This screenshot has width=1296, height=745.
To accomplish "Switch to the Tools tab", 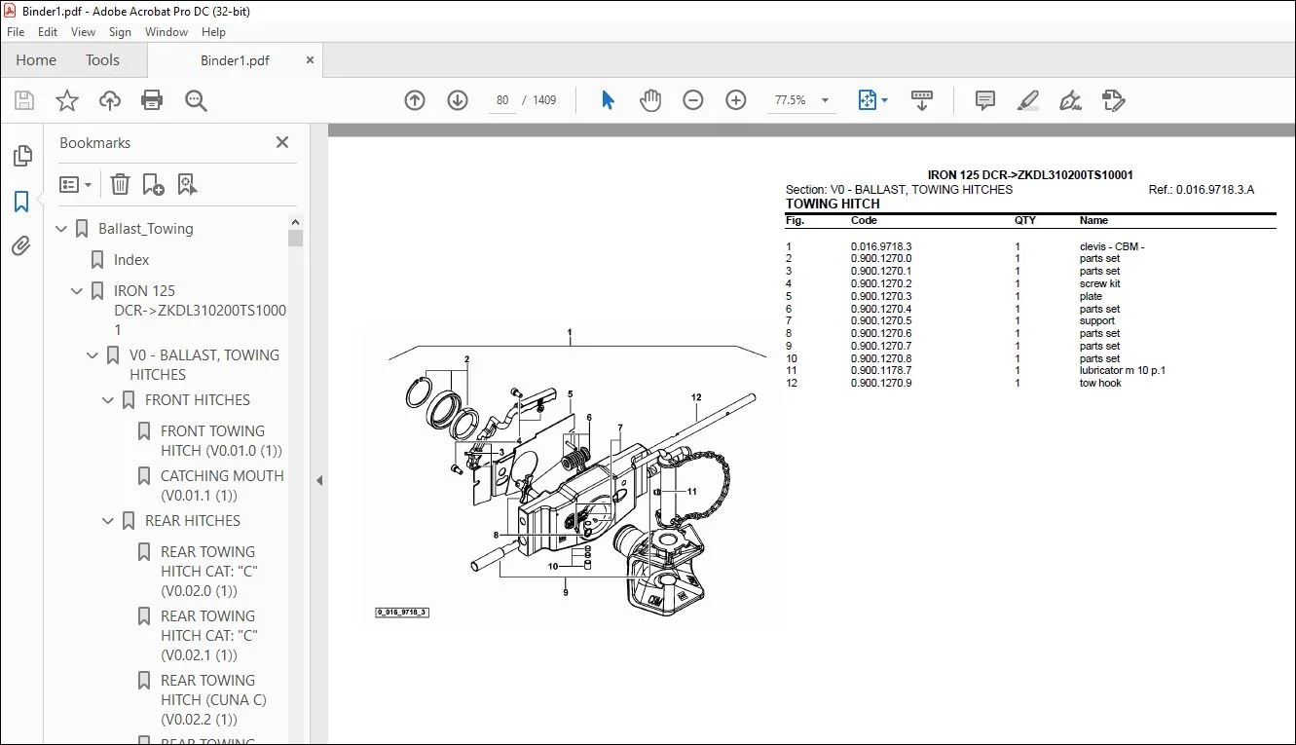I will coord(102,60).
